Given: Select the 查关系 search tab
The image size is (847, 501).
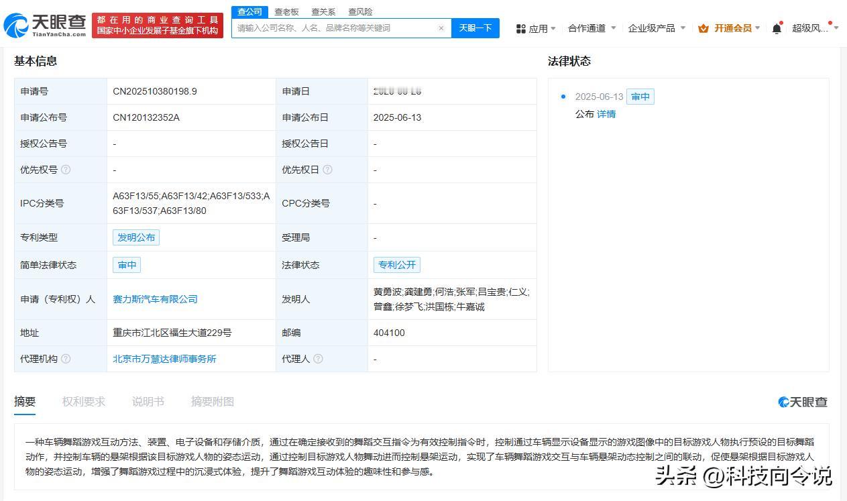Looking at the screenshot, I should [x=323, y=12].
